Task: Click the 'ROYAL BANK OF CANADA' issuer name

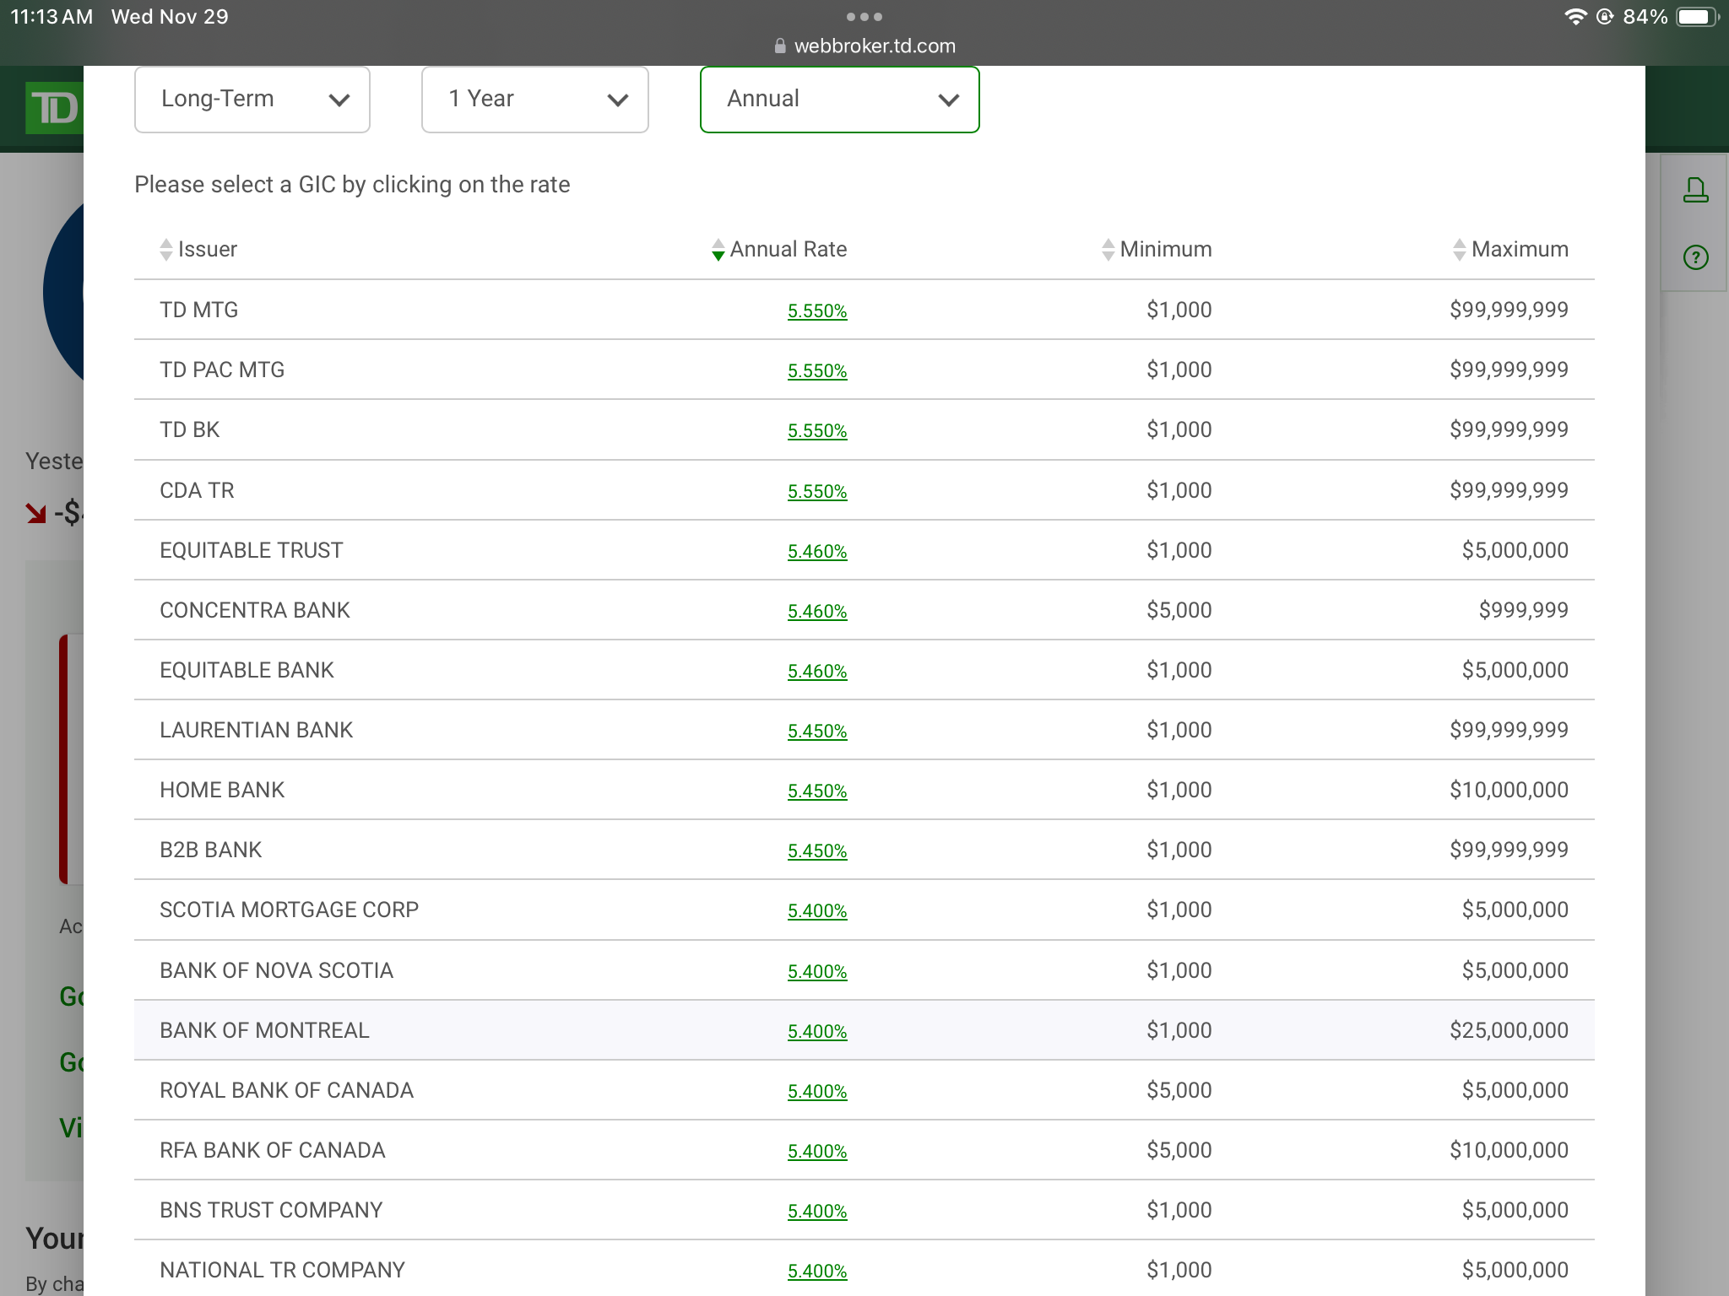Action: (286, 1091)
